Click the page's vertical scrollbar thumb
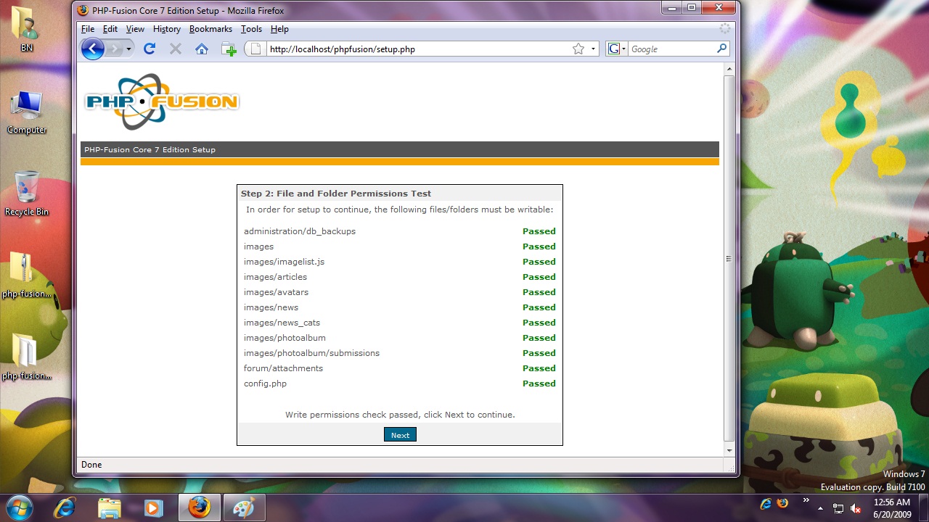The height and width of the screenshot is (522, 929). [729, 259]
